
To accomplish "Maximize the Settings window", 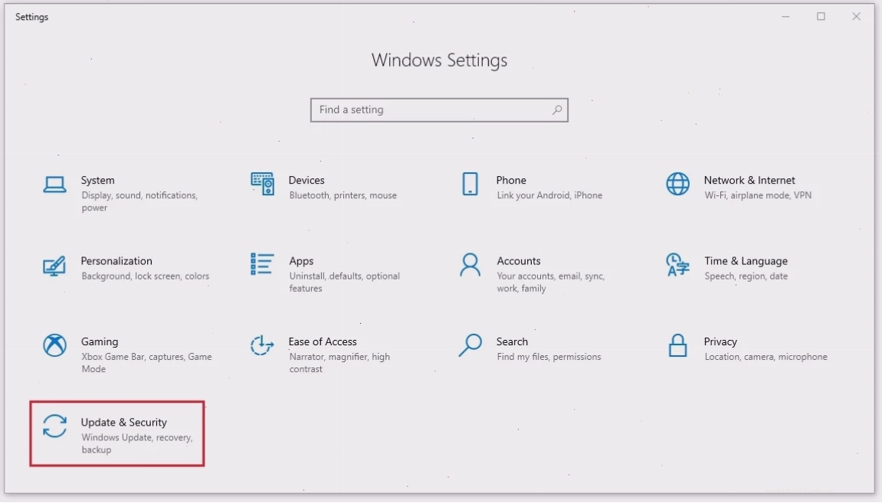I will coord(821,16).
